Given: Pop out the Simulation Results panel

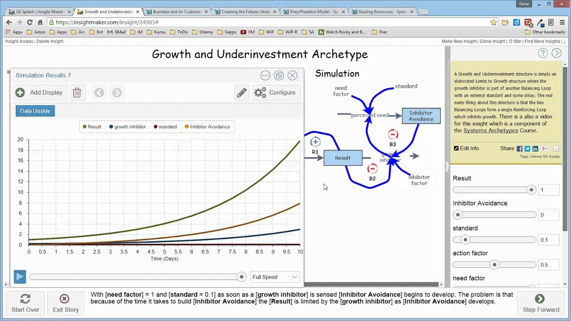Looking at the screenshot, I should 279,75.
